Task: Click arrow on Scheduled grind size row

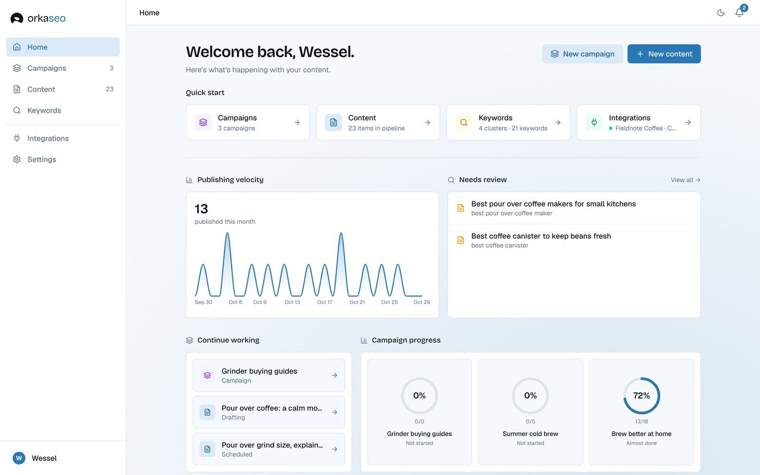Action: coord(334,449)
